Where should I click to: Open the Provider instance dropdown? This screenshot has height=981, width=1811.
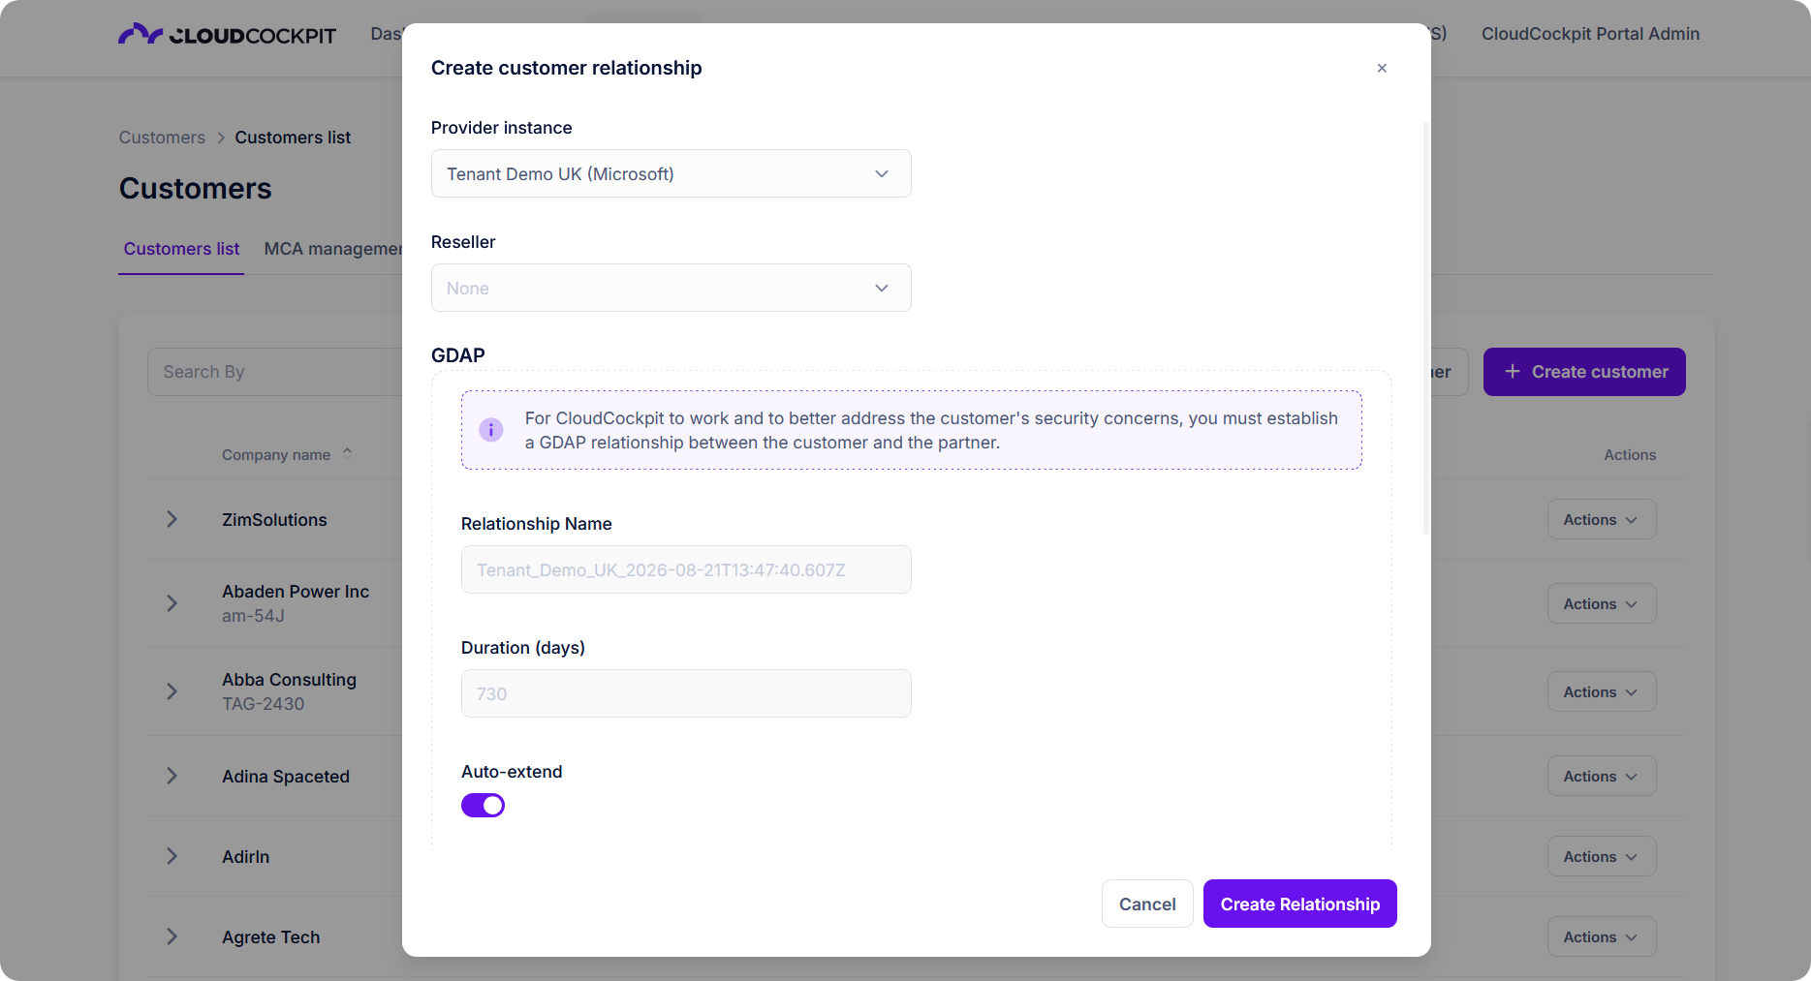click(x=671, y=173)
